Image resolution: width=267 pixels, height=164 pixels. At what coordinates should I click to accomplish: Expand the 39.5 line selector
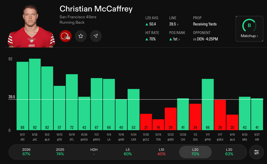point(174,24)
